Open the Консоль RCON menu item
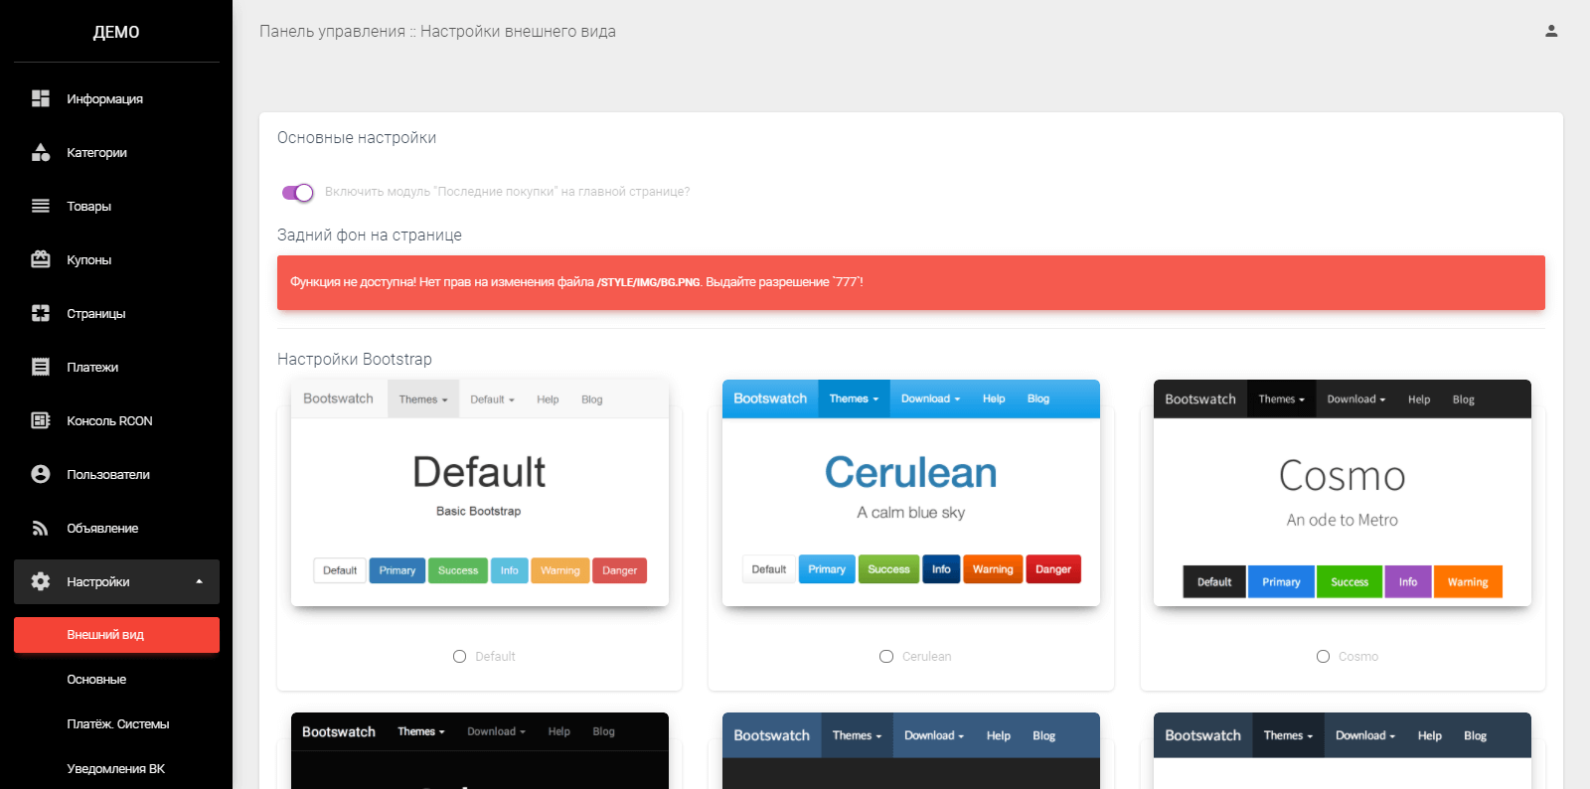This screenshot has width=1590, height=789. tap(116, 420)
